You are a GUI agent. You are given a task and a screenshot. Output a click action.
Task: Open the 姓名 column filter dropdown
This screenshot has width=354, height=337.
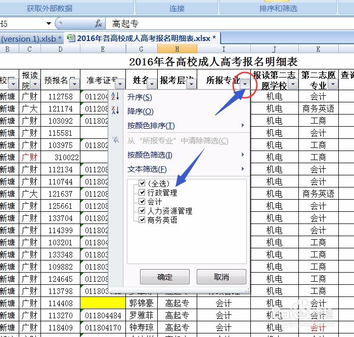(152, 84)
